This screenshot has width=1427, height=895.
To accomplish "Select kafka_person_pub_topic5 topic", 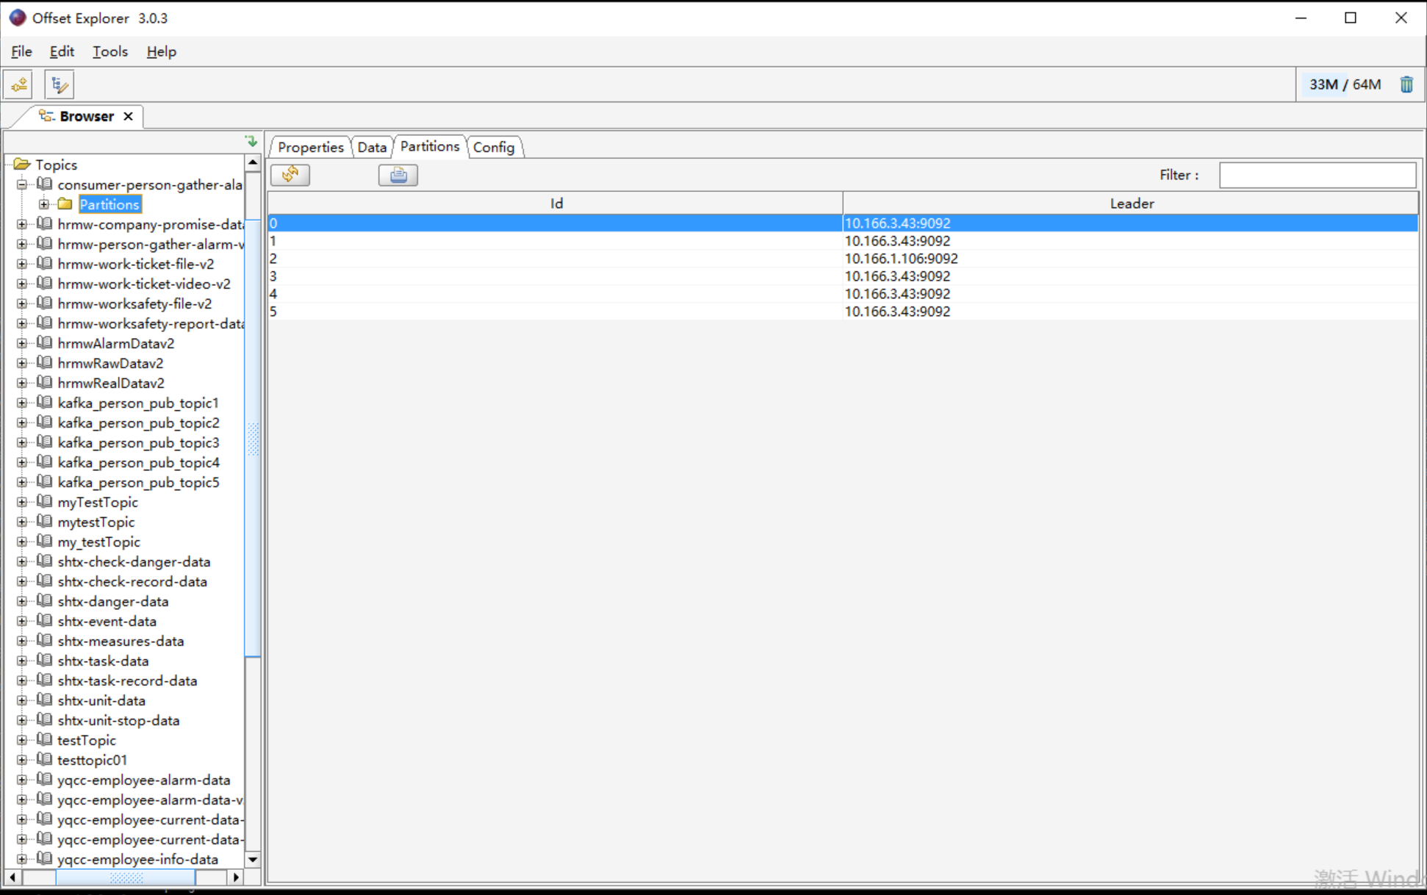I will [138, 482].
